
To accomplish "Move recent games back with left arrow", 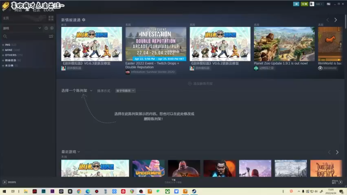I will pos(329,152).
